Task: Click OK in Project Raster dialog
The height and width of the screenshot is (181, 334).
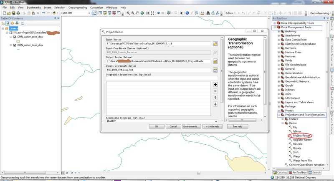Action: tap(157, 126)
